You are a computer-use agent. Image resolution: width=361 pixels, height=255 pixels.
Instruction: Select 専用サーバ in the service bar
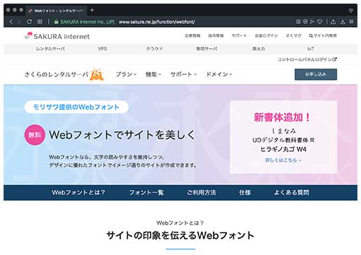click(207, 49)
